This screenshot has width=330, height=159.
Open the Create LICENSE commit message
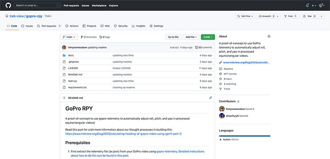pos(122,68)
